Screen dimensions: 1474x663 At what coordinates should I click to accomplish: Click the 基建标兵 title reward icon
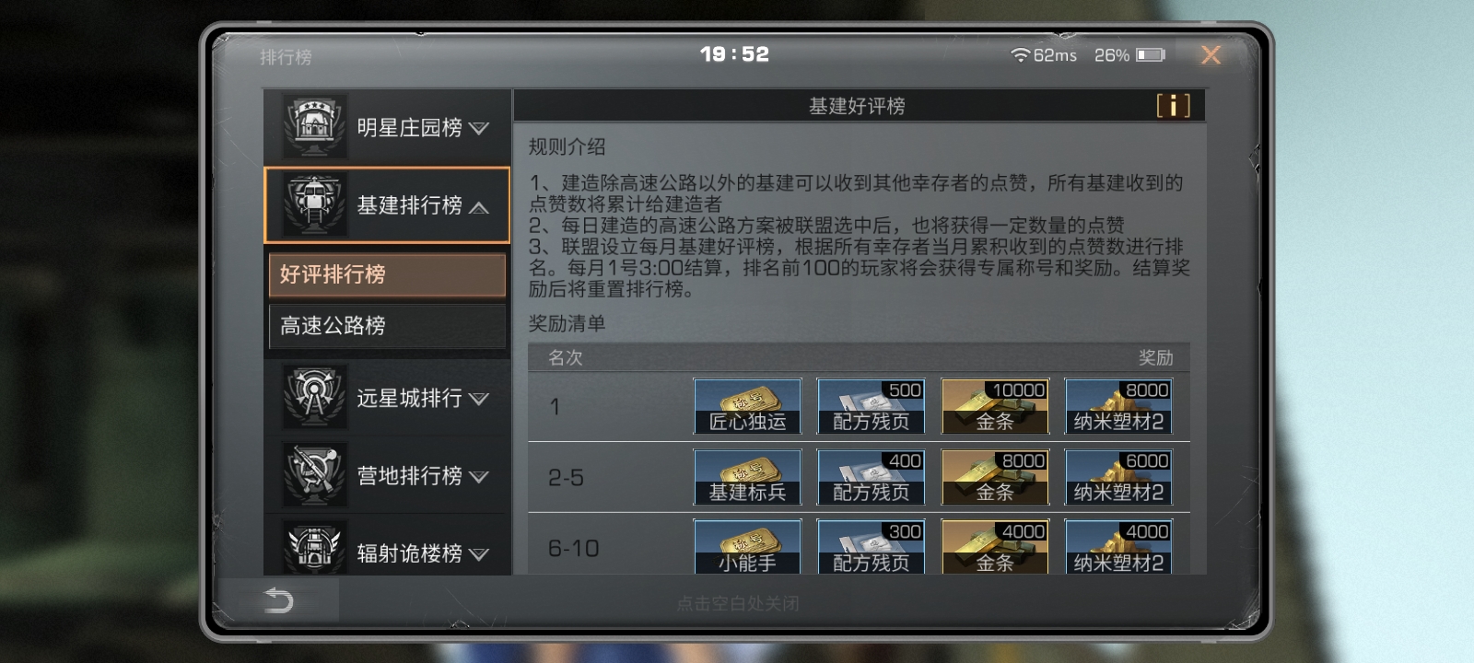click(747, 477)
